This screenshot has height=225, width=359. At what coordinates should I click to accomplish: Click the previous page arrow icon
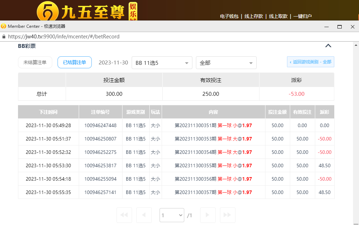(x=144, y=215)
